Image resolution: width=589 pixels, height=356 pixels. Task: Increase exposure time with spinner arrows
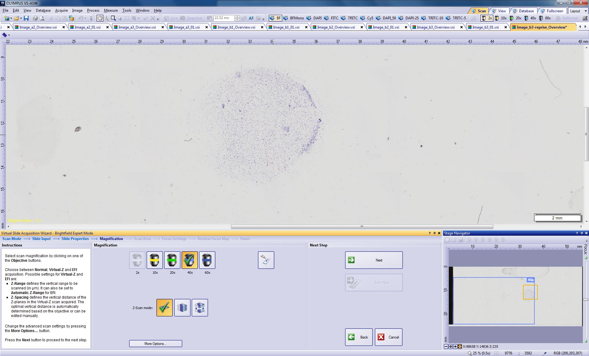pyautogui.click(x=237, y=17)
